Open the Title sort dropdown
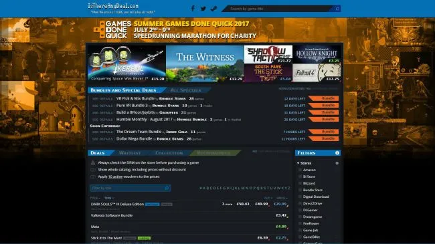This screenshot has width=435, height=244. point(95,198)
